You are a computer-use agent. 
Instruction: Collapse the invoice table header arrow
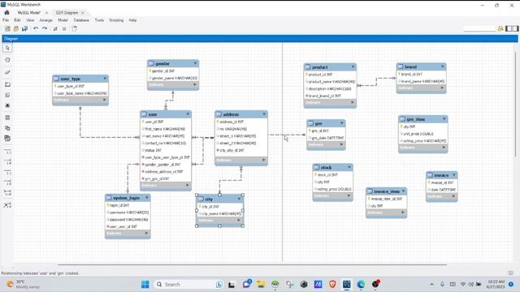pos(454,174)
